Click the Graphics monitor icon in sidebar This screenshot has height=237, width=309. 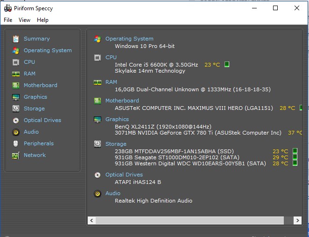pos(16,97)
